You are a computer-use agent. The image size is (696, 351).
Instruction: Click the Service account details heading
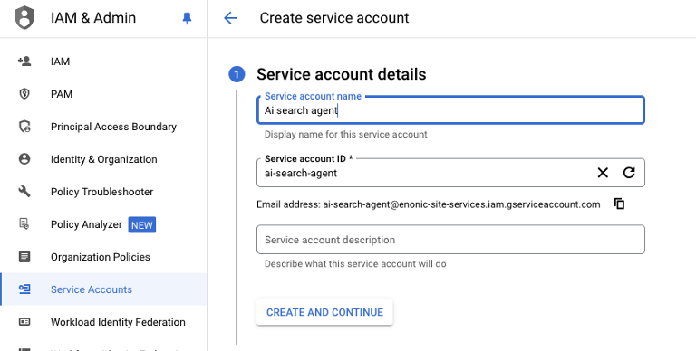coord(342,74)
